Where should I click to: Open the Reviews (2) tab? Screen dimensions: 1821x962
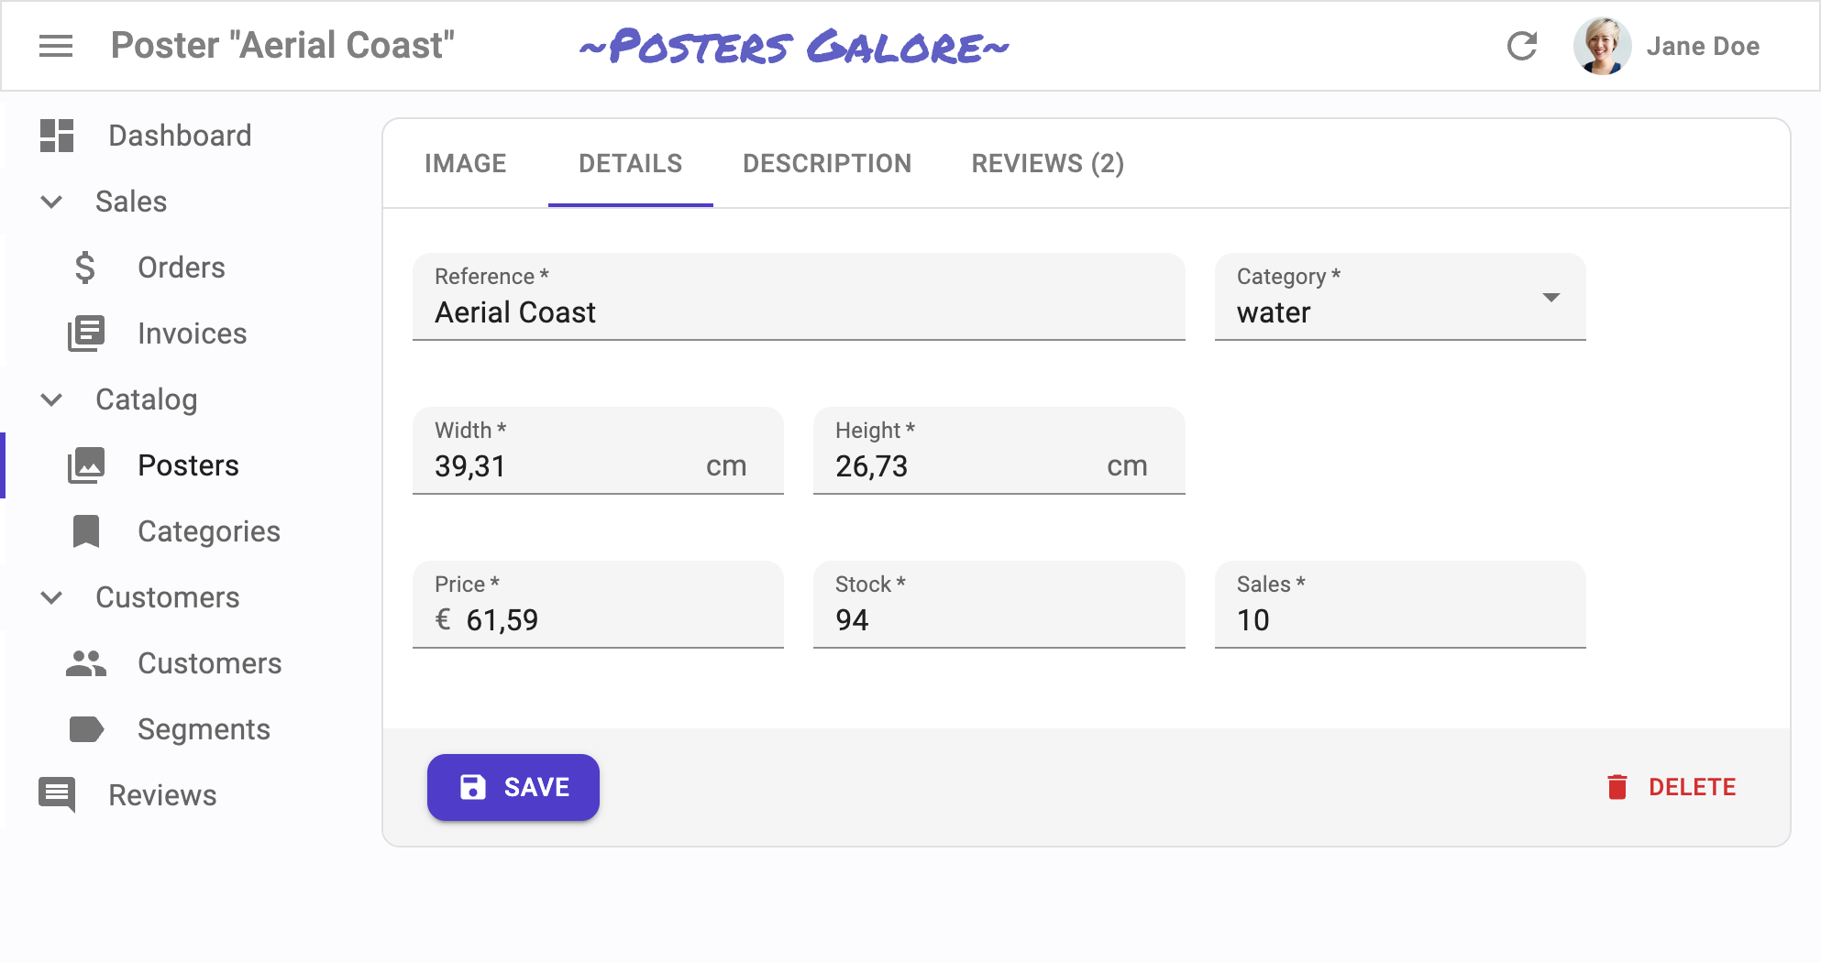[x=1047, y=163]
